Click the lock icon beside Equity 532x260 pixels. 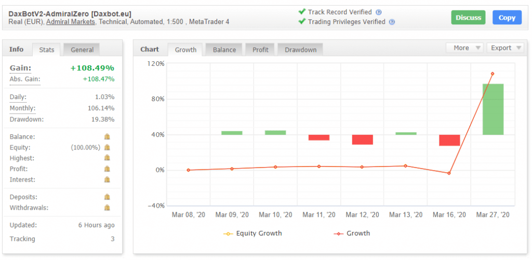click(x=107, y=147)
